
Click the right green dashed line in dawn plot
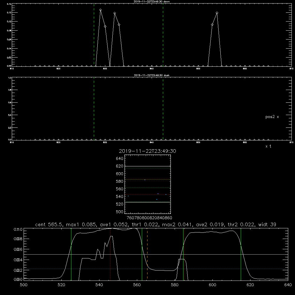[163, 35]
